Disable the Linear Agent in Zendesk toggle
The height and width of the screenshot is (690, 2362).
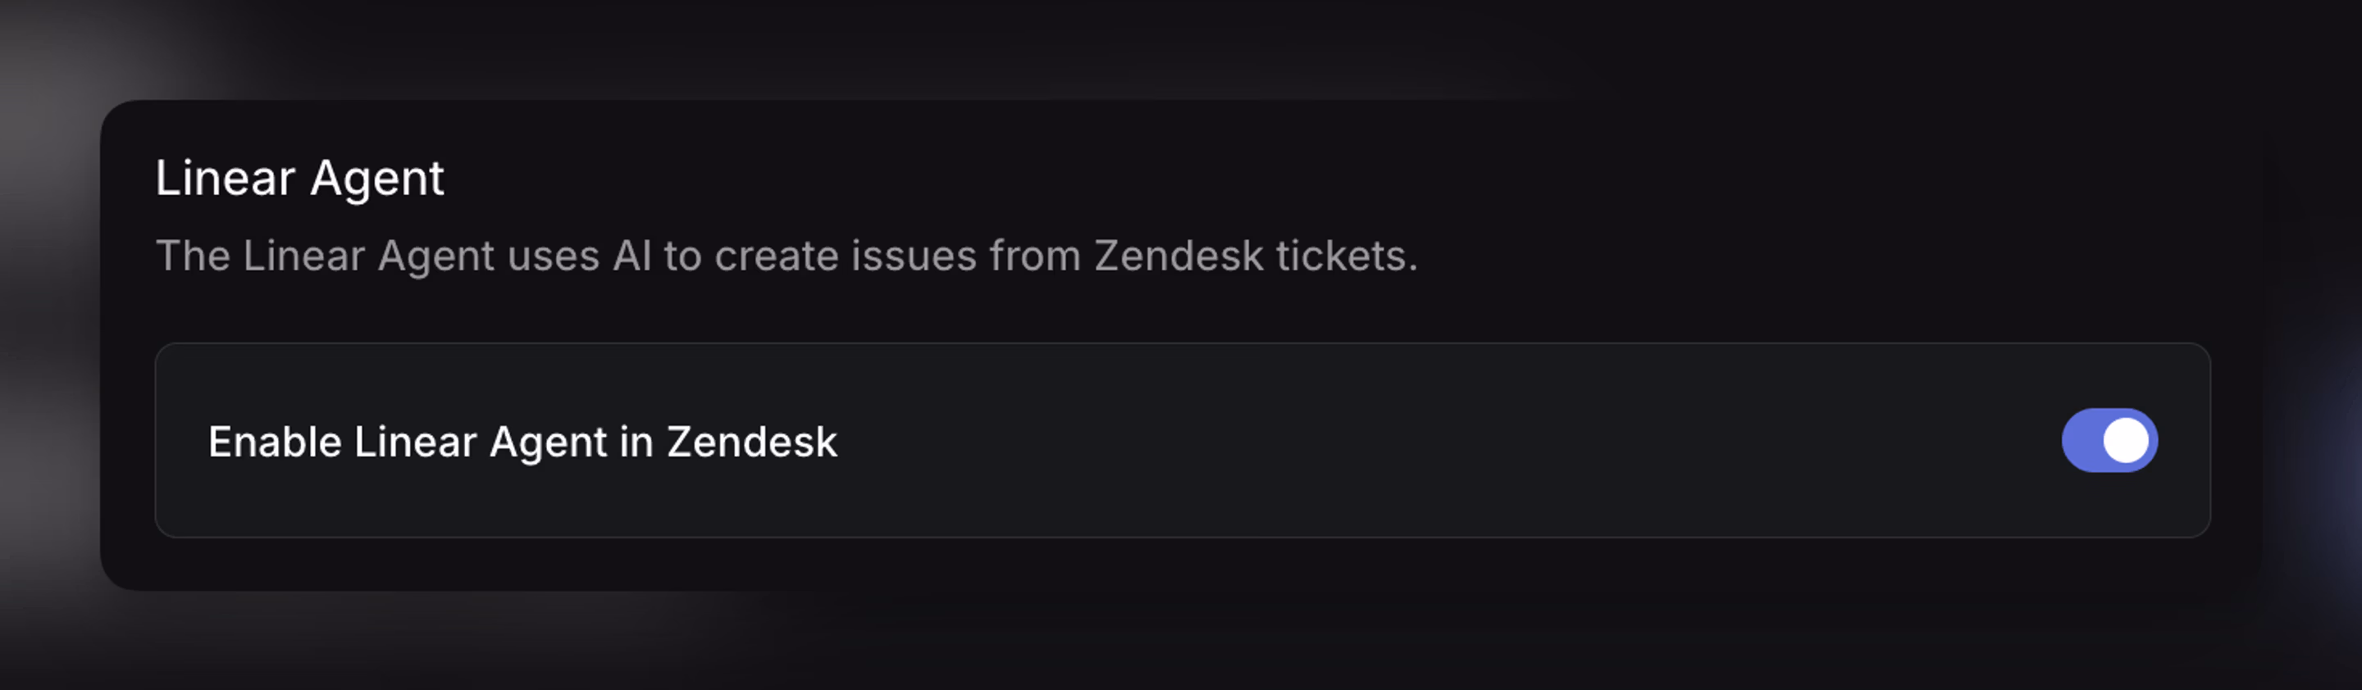tap(2109, 440)
